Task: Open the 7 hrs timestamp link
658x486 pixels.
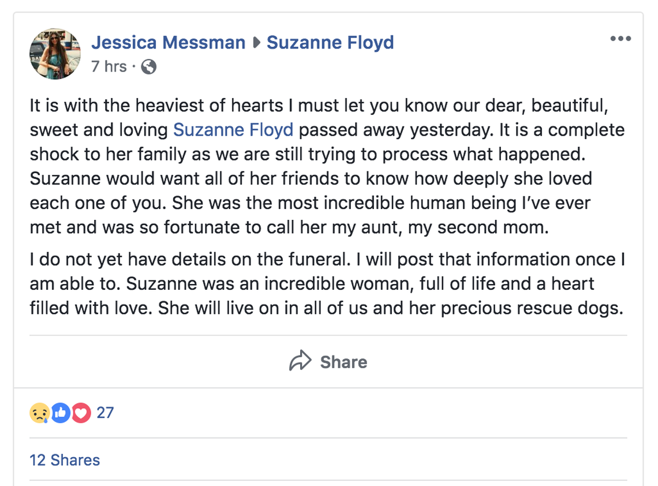Action: (107, 66)
